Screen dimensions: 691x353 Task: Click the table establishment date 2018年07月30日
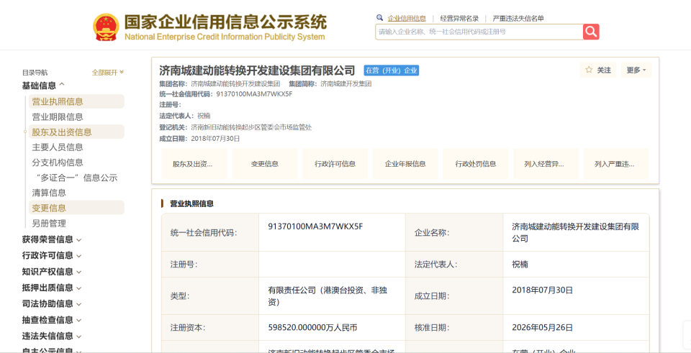tap(543, 290)
